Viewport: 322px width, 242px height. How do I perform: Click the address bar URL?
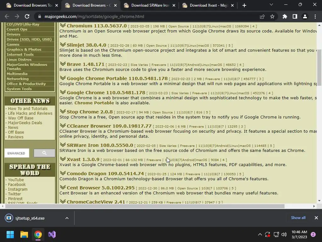(x=94, y=16)
